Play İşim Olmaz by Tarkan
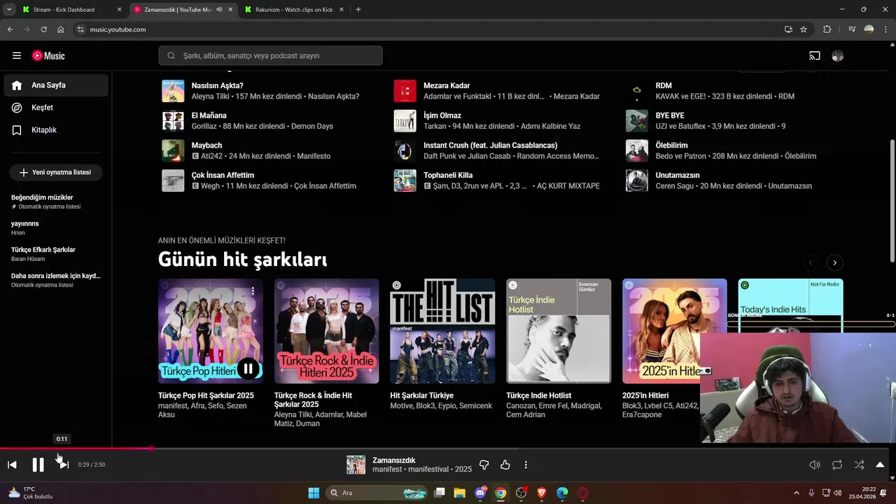Image resolution: width=896 pixels, height=504 pixels. click(x=405, y=121)
